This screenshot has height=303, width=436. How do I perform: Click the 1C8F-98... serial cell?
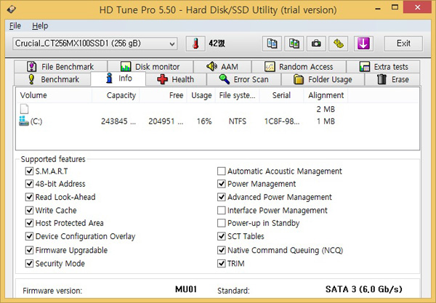(282, 121)
